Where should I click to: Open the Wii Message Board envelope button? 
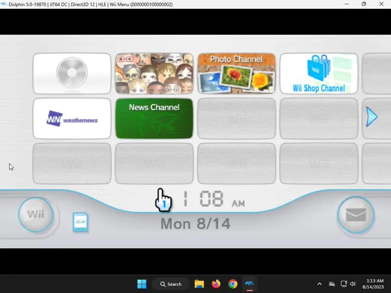(x=356, y=215)
